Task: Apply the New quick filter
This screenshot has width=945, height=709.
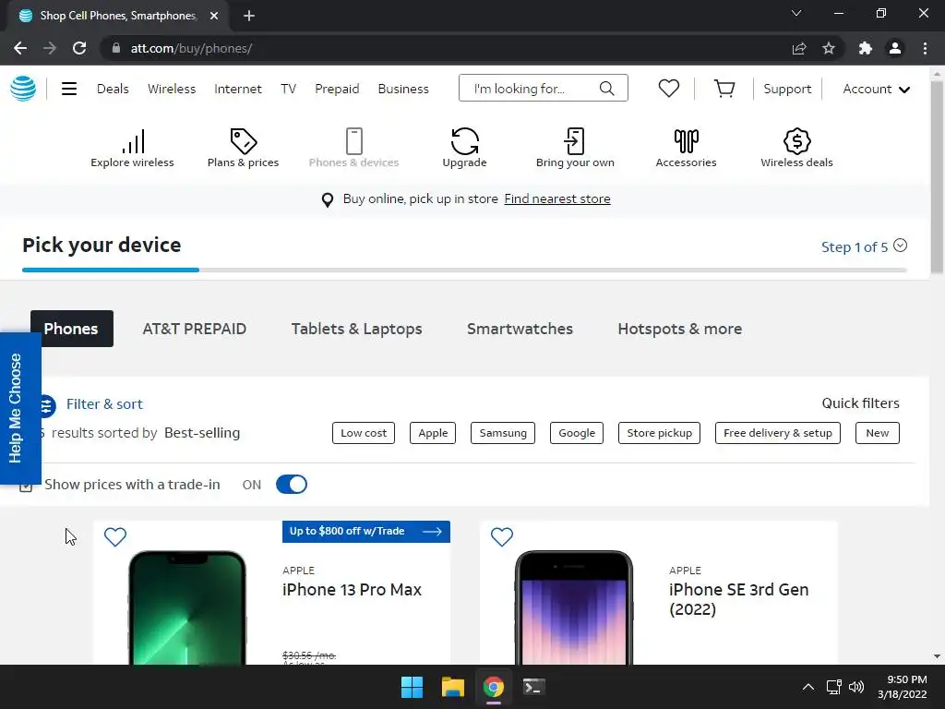Action: coord(878,433)
